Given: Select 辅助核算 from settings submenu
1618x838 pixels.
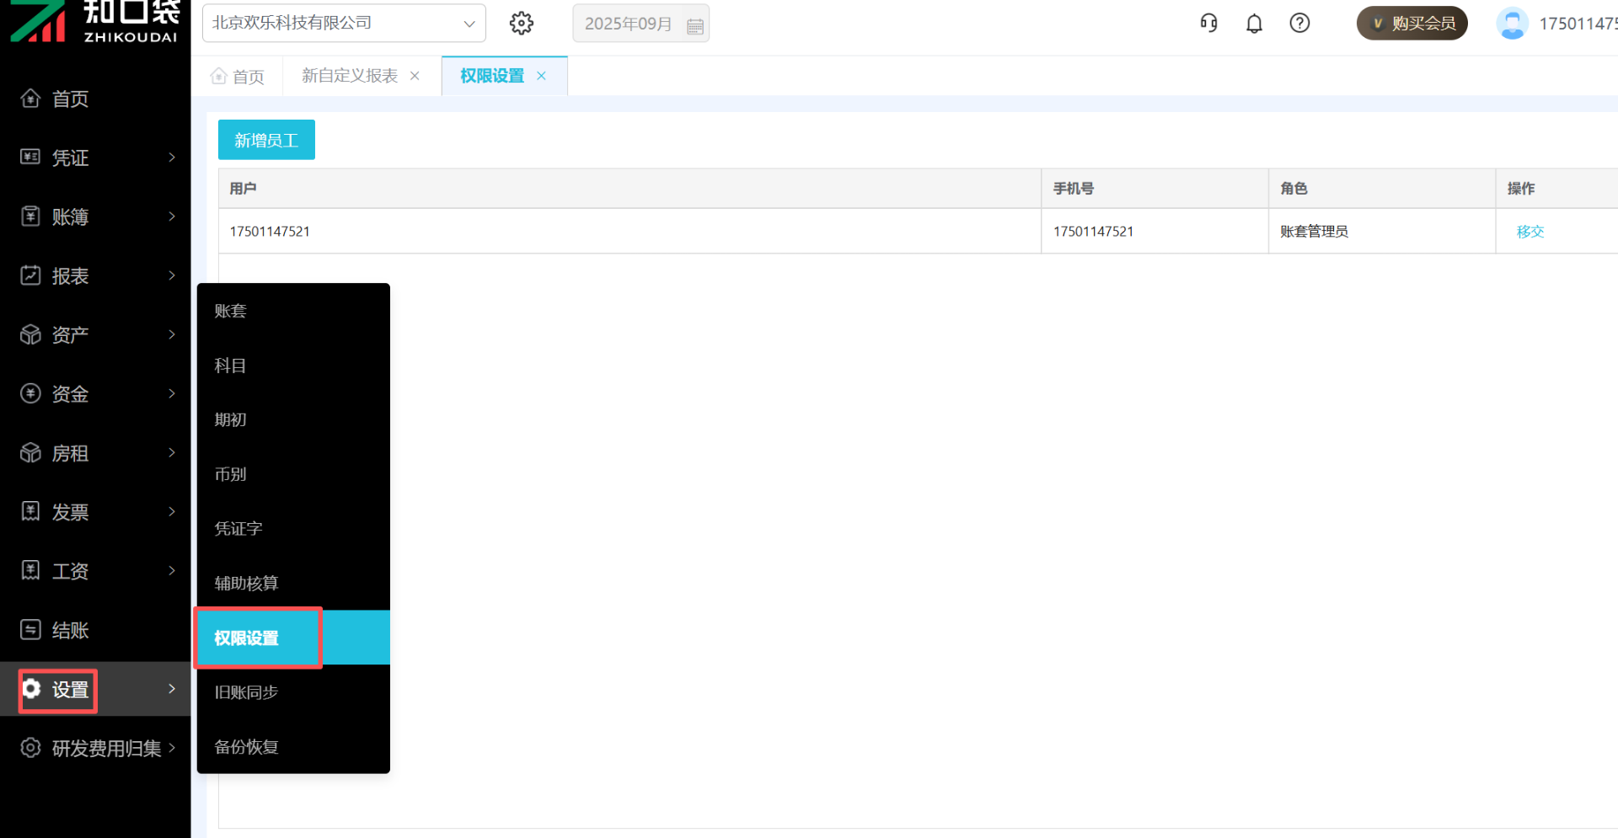Looking at the screenshot, I should [246, 583].
